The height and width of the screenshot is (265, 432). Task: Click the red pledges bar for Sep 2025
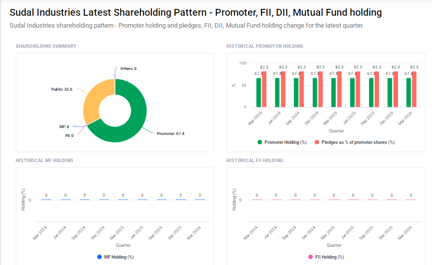click(x=377, y=90)
